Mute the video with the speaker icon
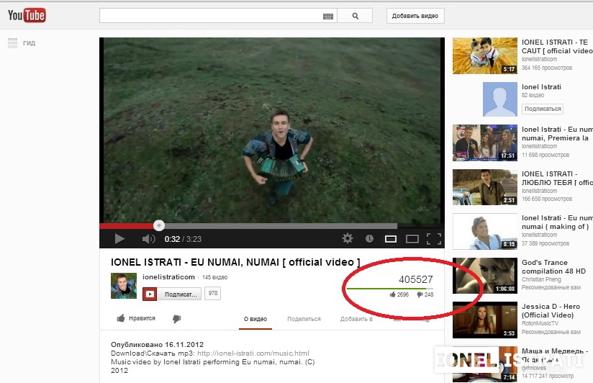 (x=148, y=239)
